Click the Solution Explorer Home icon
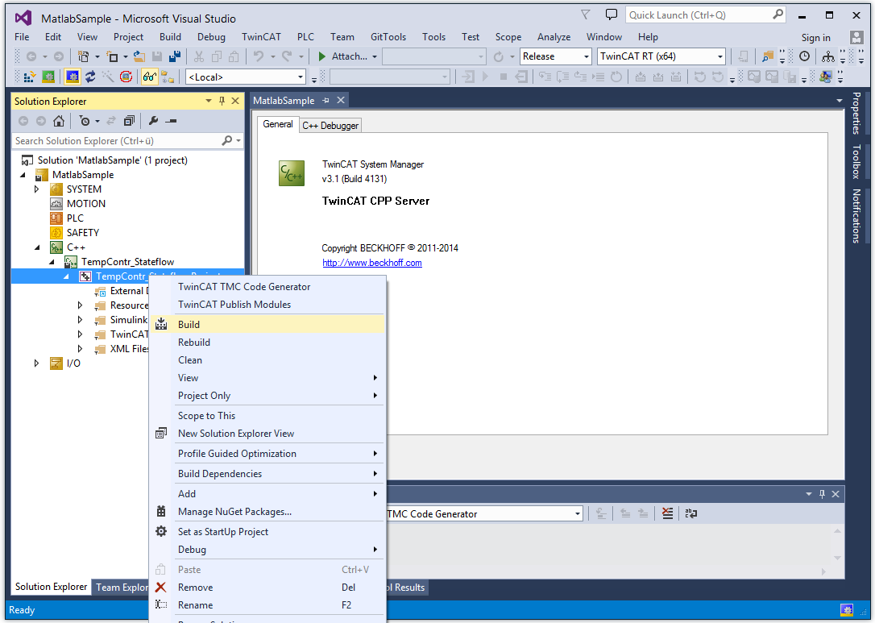Viewport: 875px width, 623px height. coord(59,121)
